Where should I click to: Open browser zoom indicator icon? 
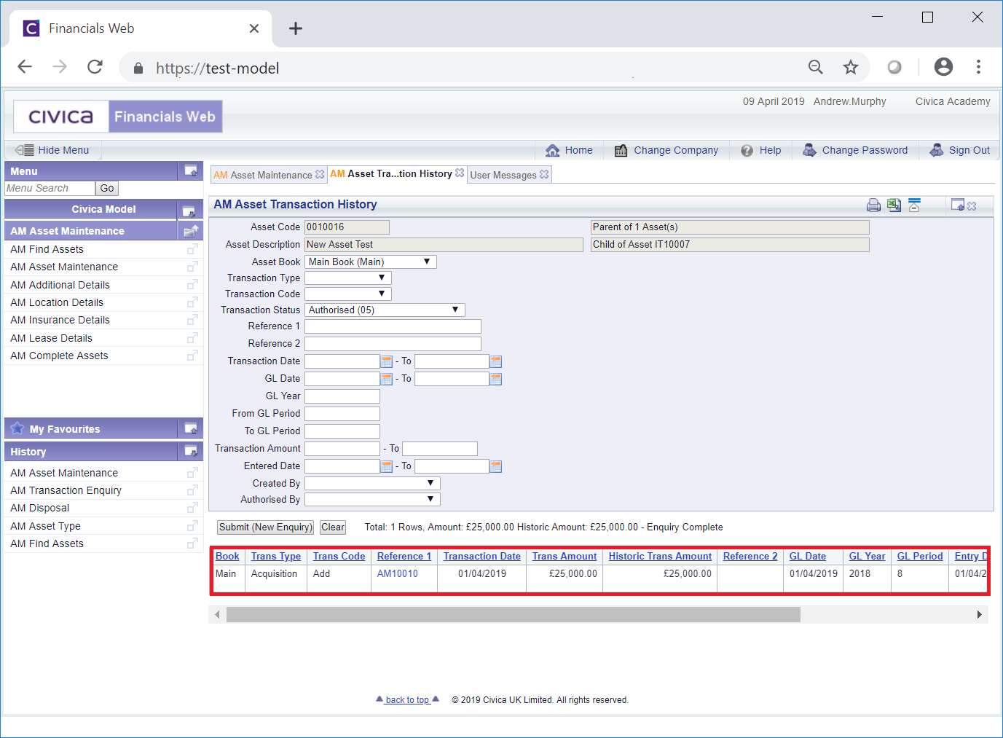816,68
